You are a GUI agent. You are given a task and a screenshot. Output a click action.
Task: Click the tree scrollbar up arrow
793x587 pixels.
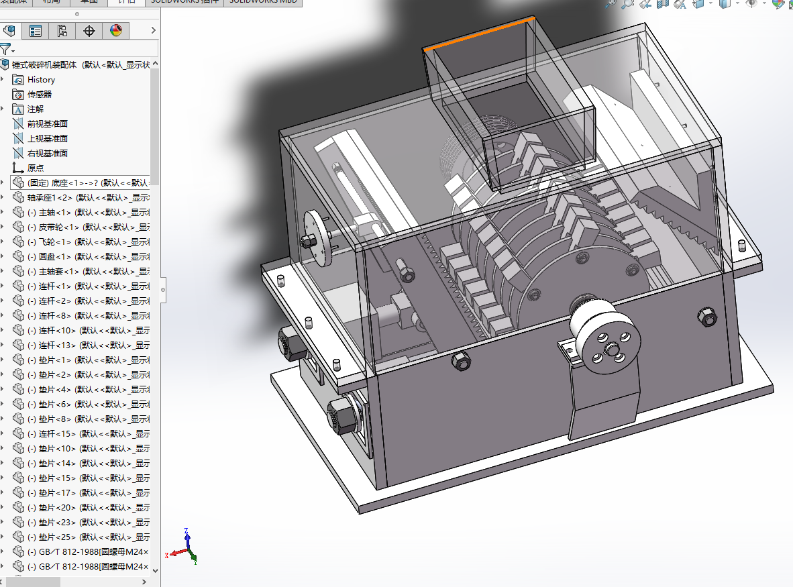[x=155, y=64]
